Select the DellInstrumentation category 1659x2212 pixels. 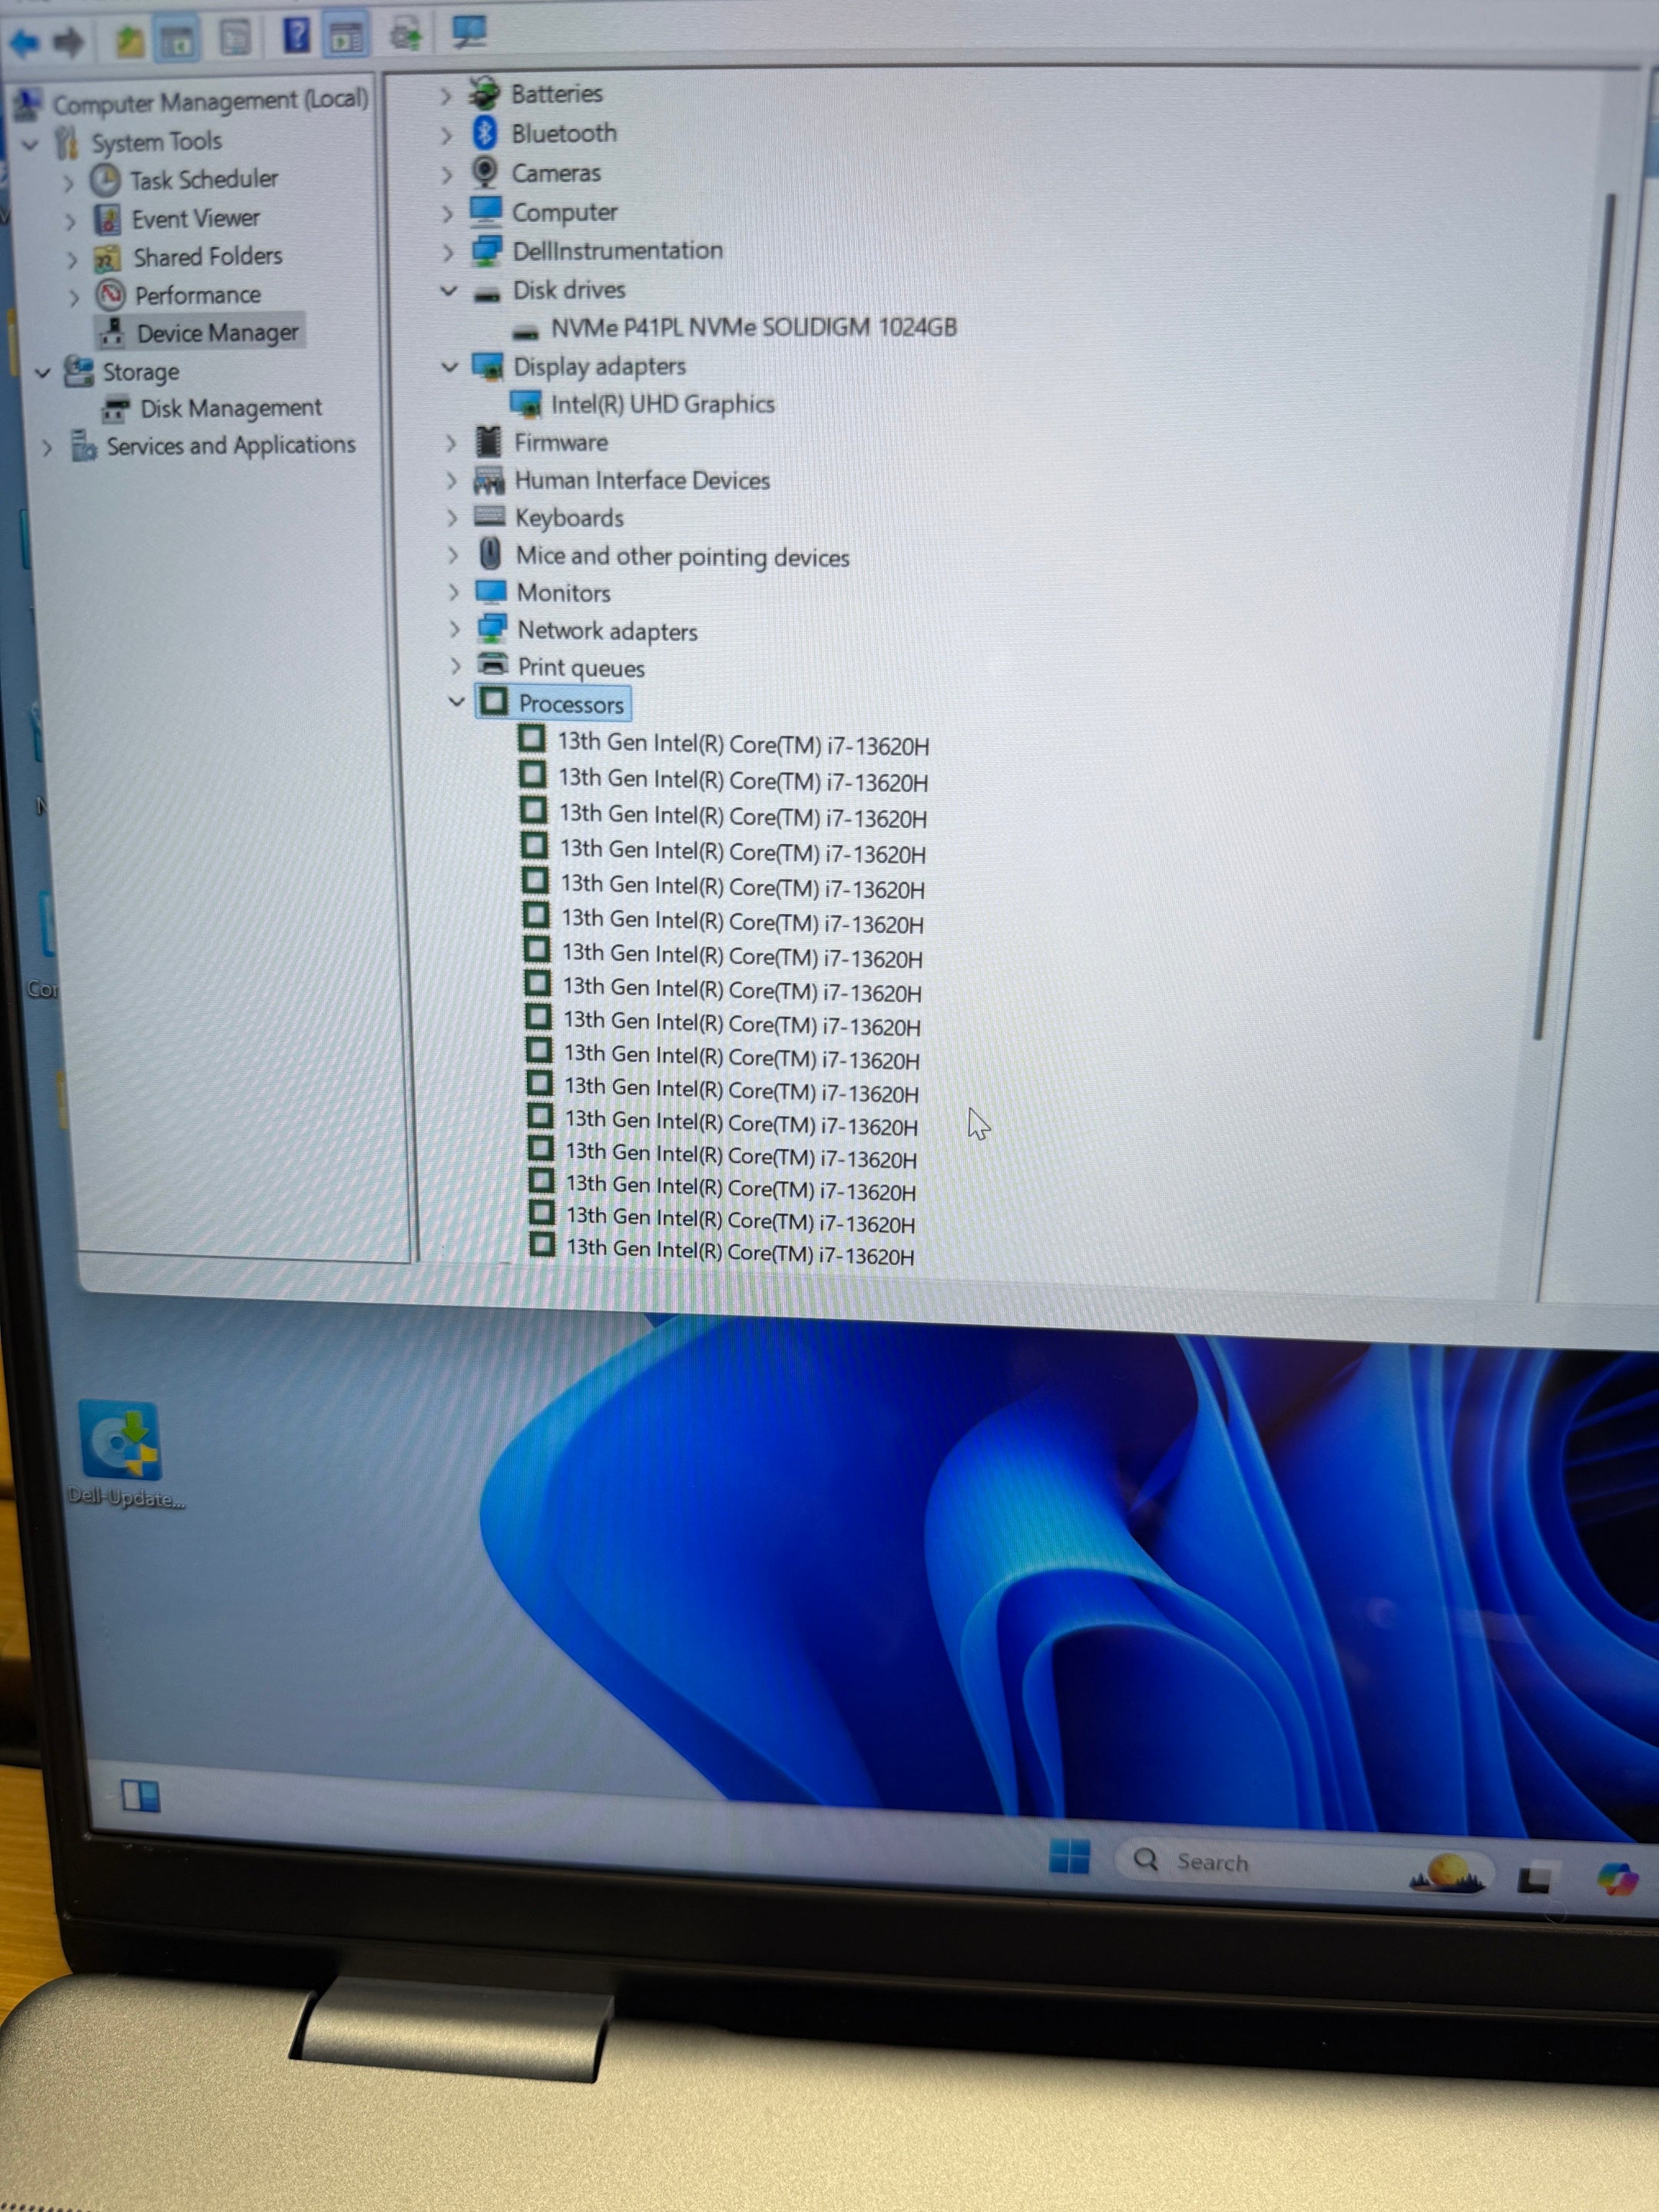(617, 250)
